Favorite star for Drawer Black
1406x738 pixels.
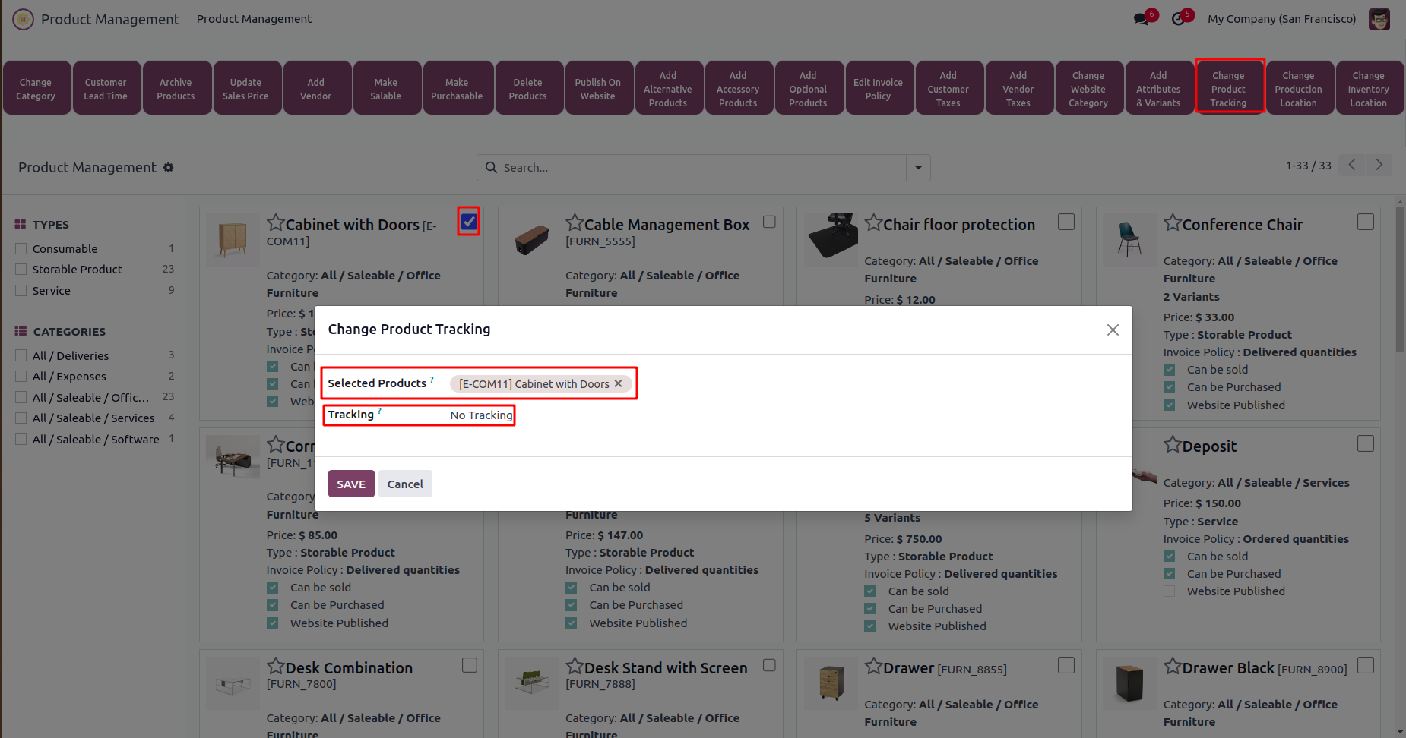click(1173, 666)
